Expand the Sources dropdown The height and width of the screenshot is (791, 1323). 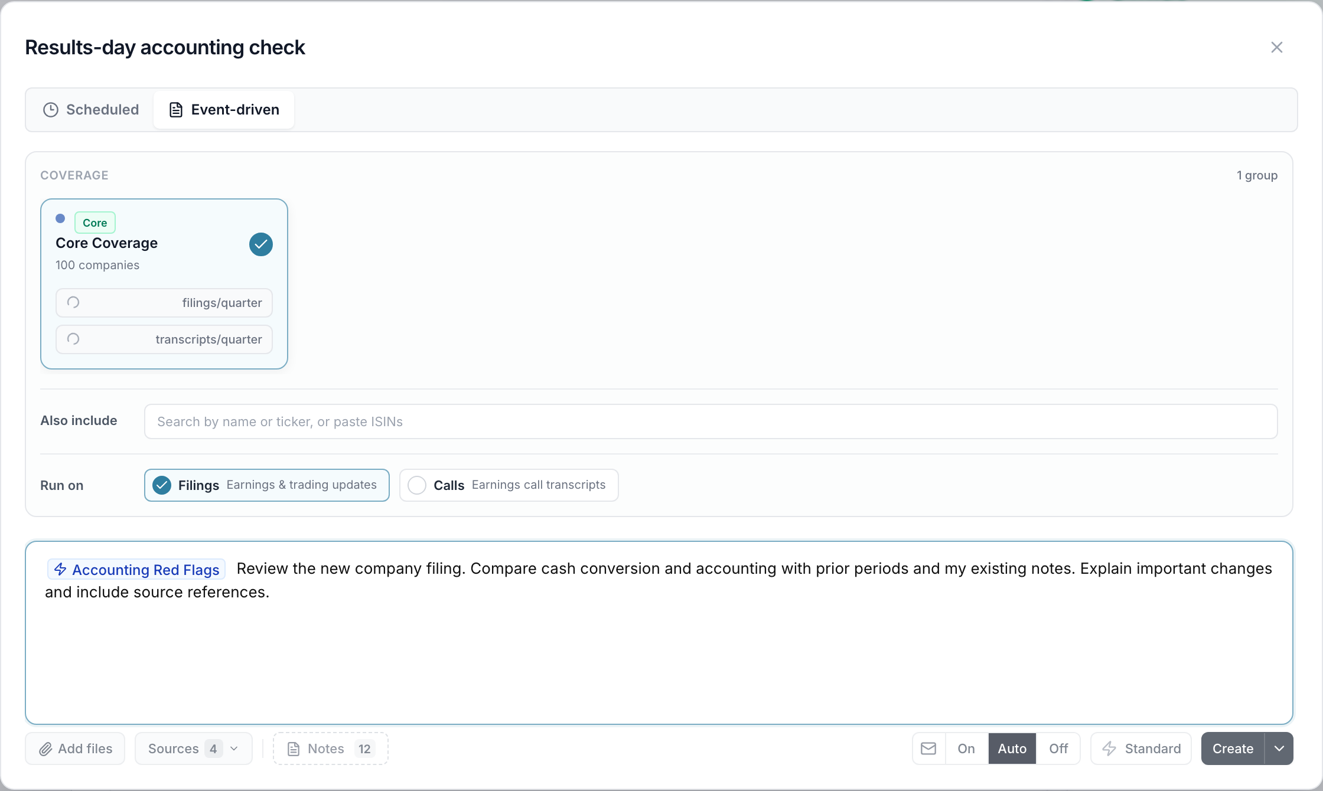coord(194,748)
